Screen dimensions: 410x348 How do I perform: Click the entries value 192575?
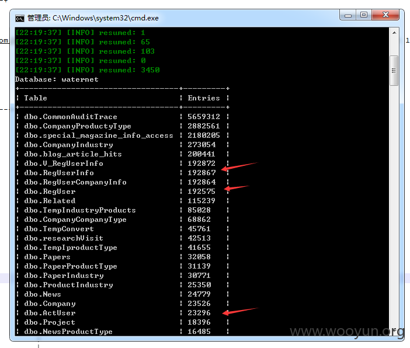click(x=201, y=192)
